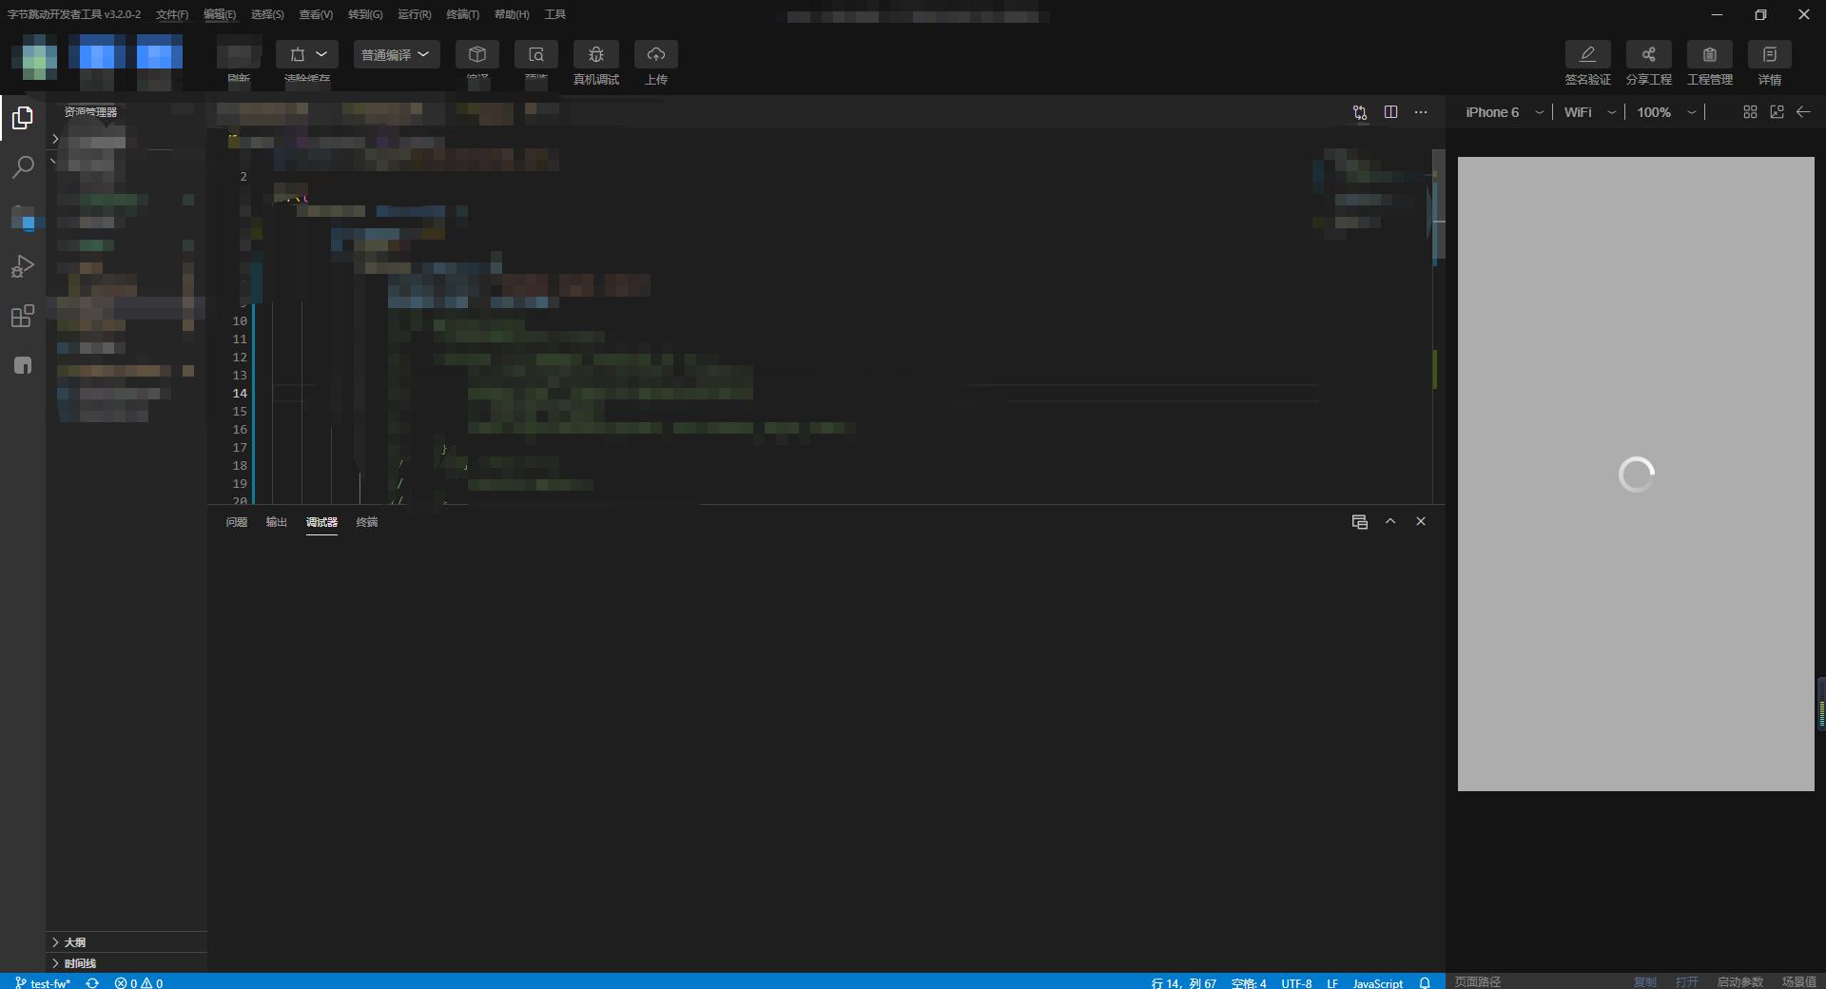Open the Run and Debug view
The image size is (1826, 989).
23,266
